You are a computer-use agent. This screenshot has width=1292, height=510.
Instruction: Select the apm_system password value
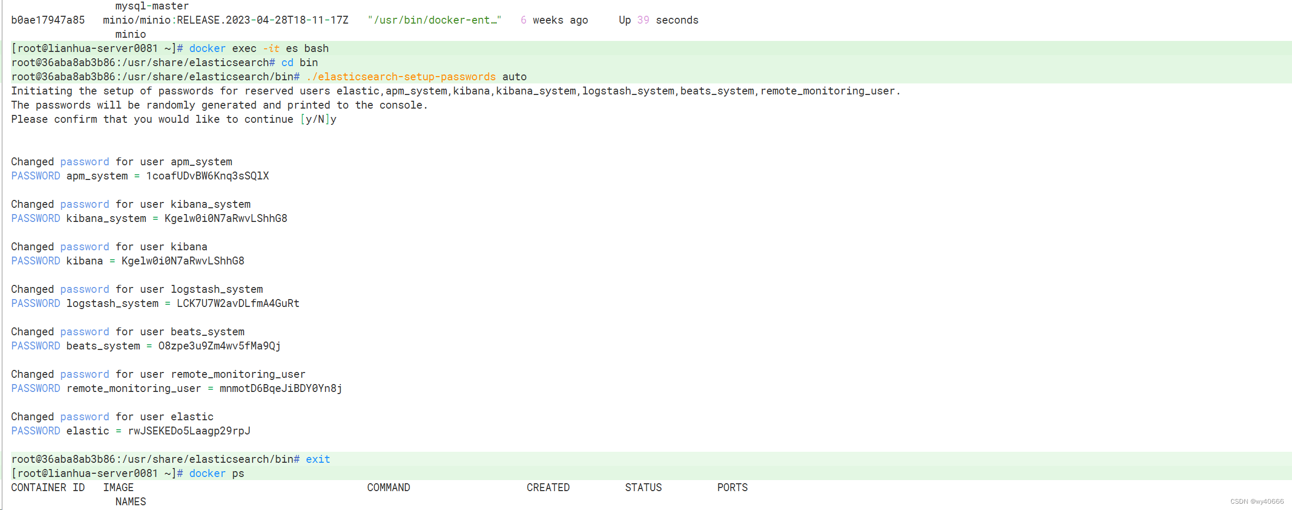point(207,176)
